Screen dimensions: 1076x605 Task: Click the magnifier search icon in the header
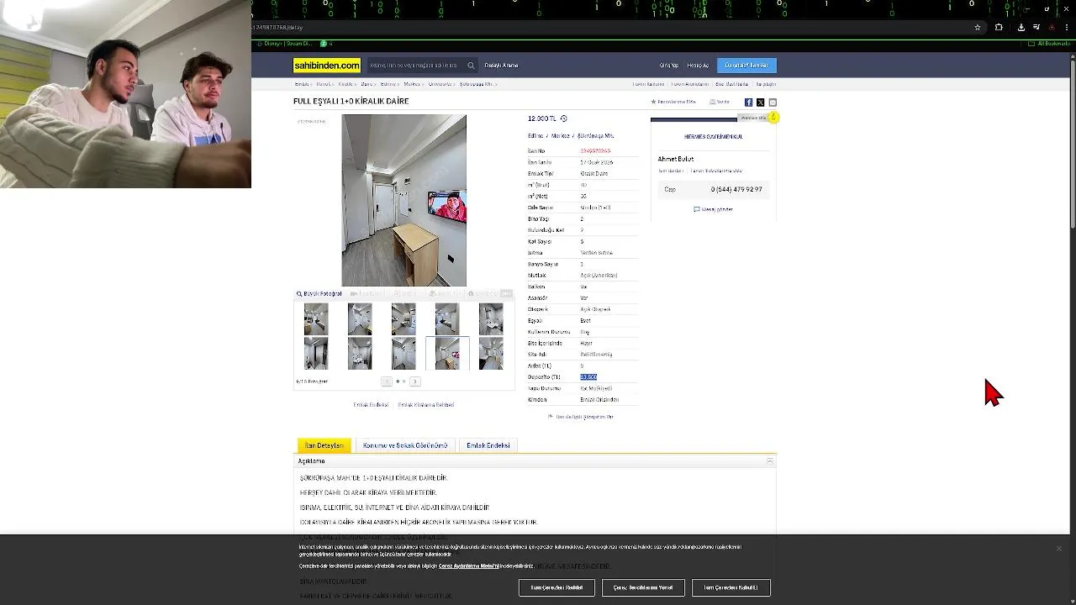471,66
